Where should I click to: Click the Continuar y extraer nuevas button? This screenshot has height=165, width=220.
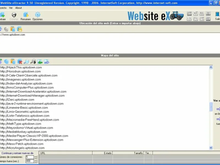tap(18, 153)
